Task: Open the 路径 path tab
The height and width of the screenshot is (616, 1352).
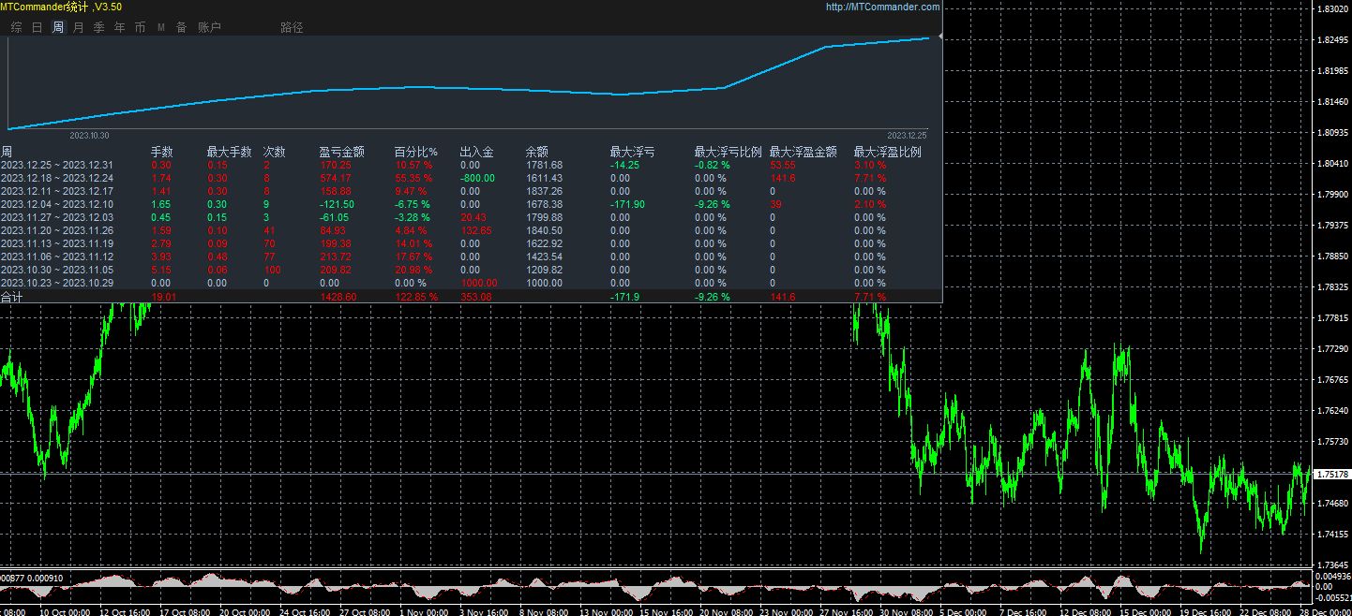Action: coord(292,27)
